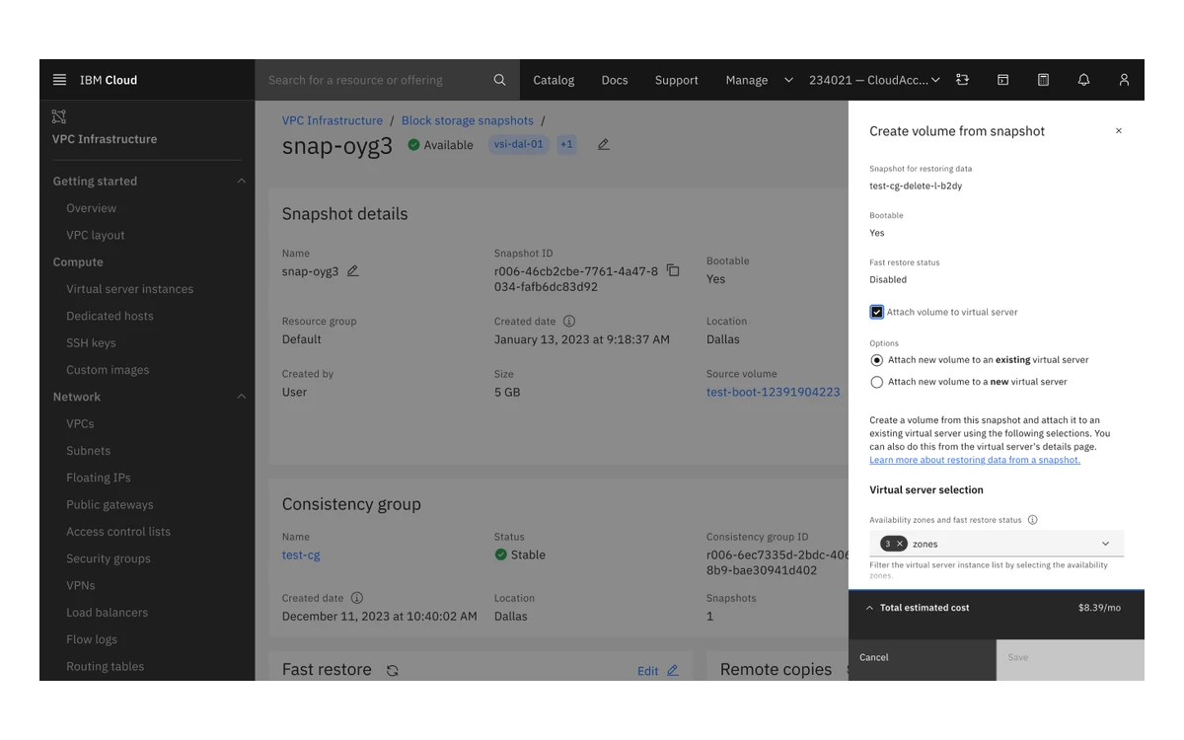Expand the Total estimated cost section
Screen dimensions: 1184x740
pos(869,608)
